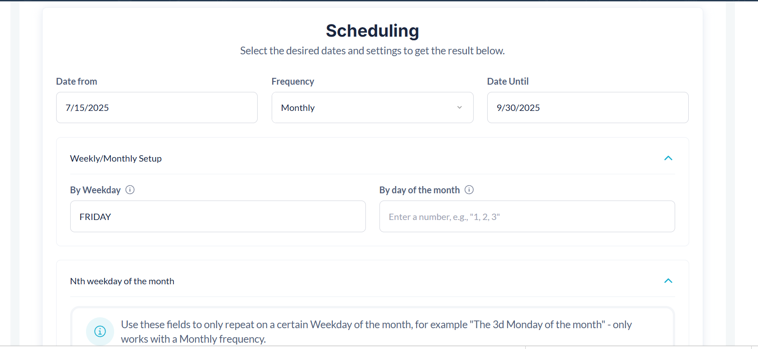Focus the Date Until field showing 9/30/2025
758x349 pixels.
tap(588, 108)
